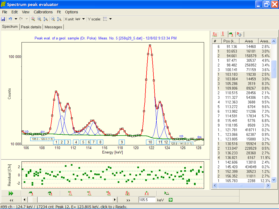Open the Fit menu
Viewport: 279px width, 209px height.
pyautogui.click(x=59, y=12)
